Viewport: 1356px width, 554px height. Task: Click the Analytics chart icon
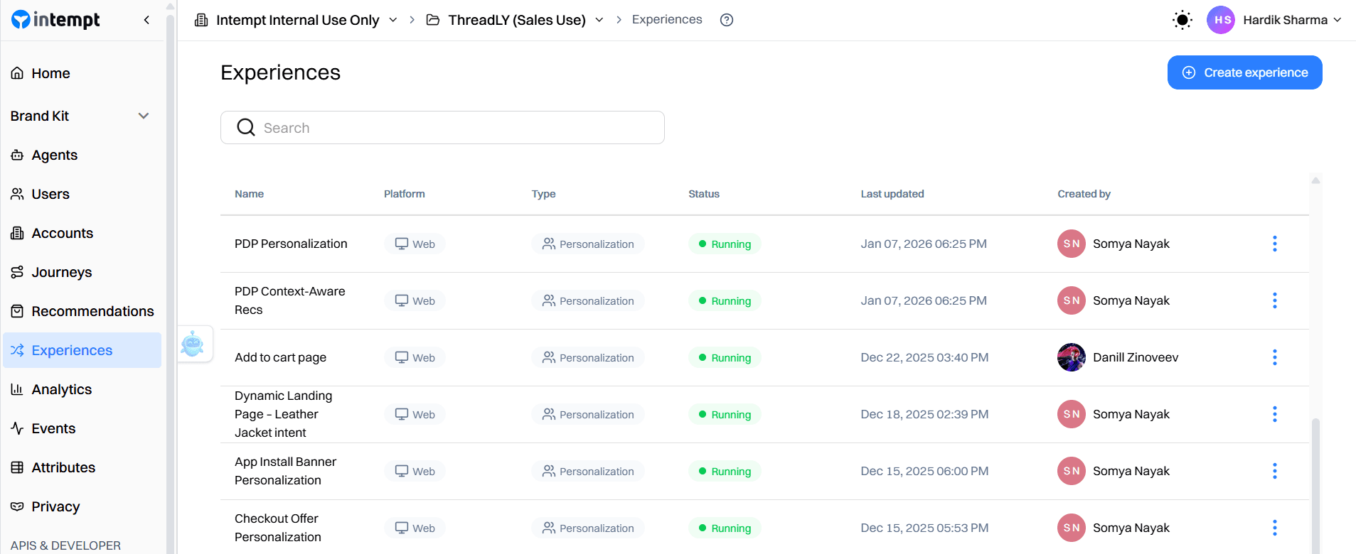pos(17,389)
